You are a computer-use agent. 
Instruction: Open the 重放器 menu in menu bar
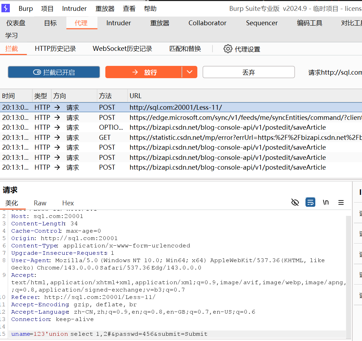tap(105, 8)
